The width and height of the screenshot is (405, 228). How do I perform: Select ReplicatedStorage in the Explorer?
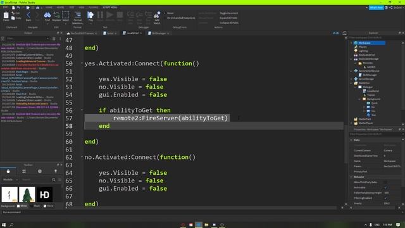[368, 59]
